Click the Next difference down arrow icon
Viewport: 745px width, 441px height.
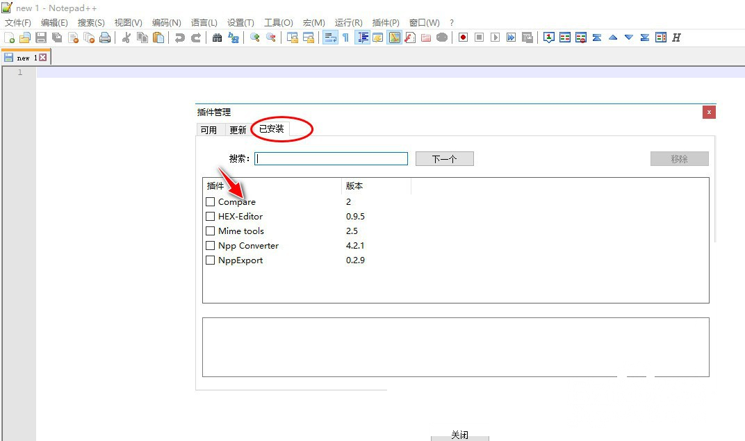[x=628, y=38]
